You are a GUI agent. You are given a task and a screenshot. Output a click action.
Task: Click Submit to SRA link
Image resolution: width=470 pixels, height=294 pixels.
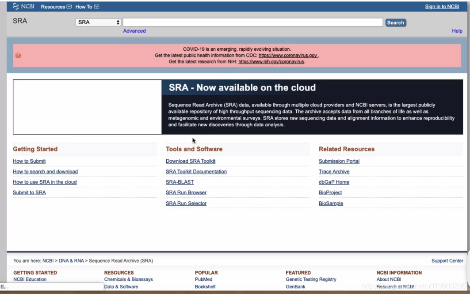click(x=29, y=192)
